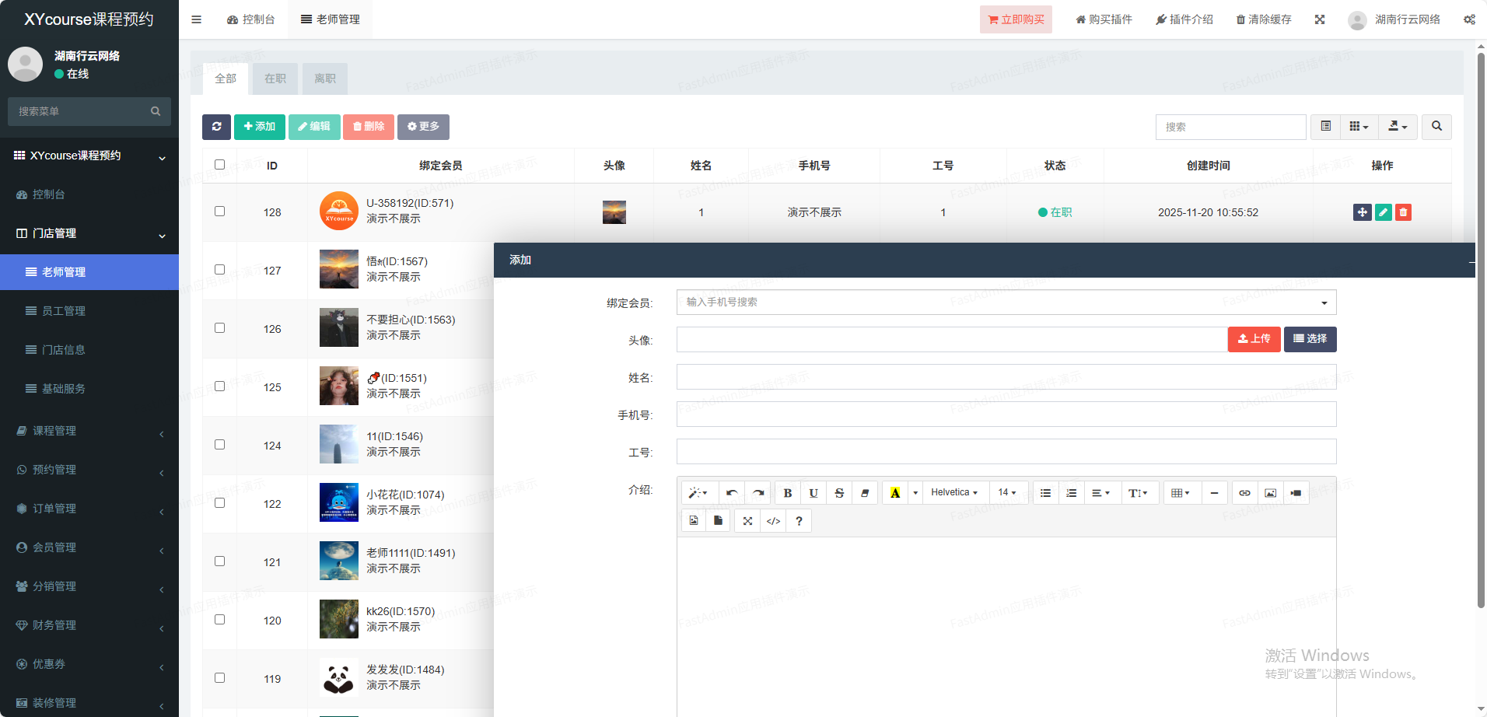
Task: Click the strikethrough icon in editor toolbar
Action: click(838, 493)
